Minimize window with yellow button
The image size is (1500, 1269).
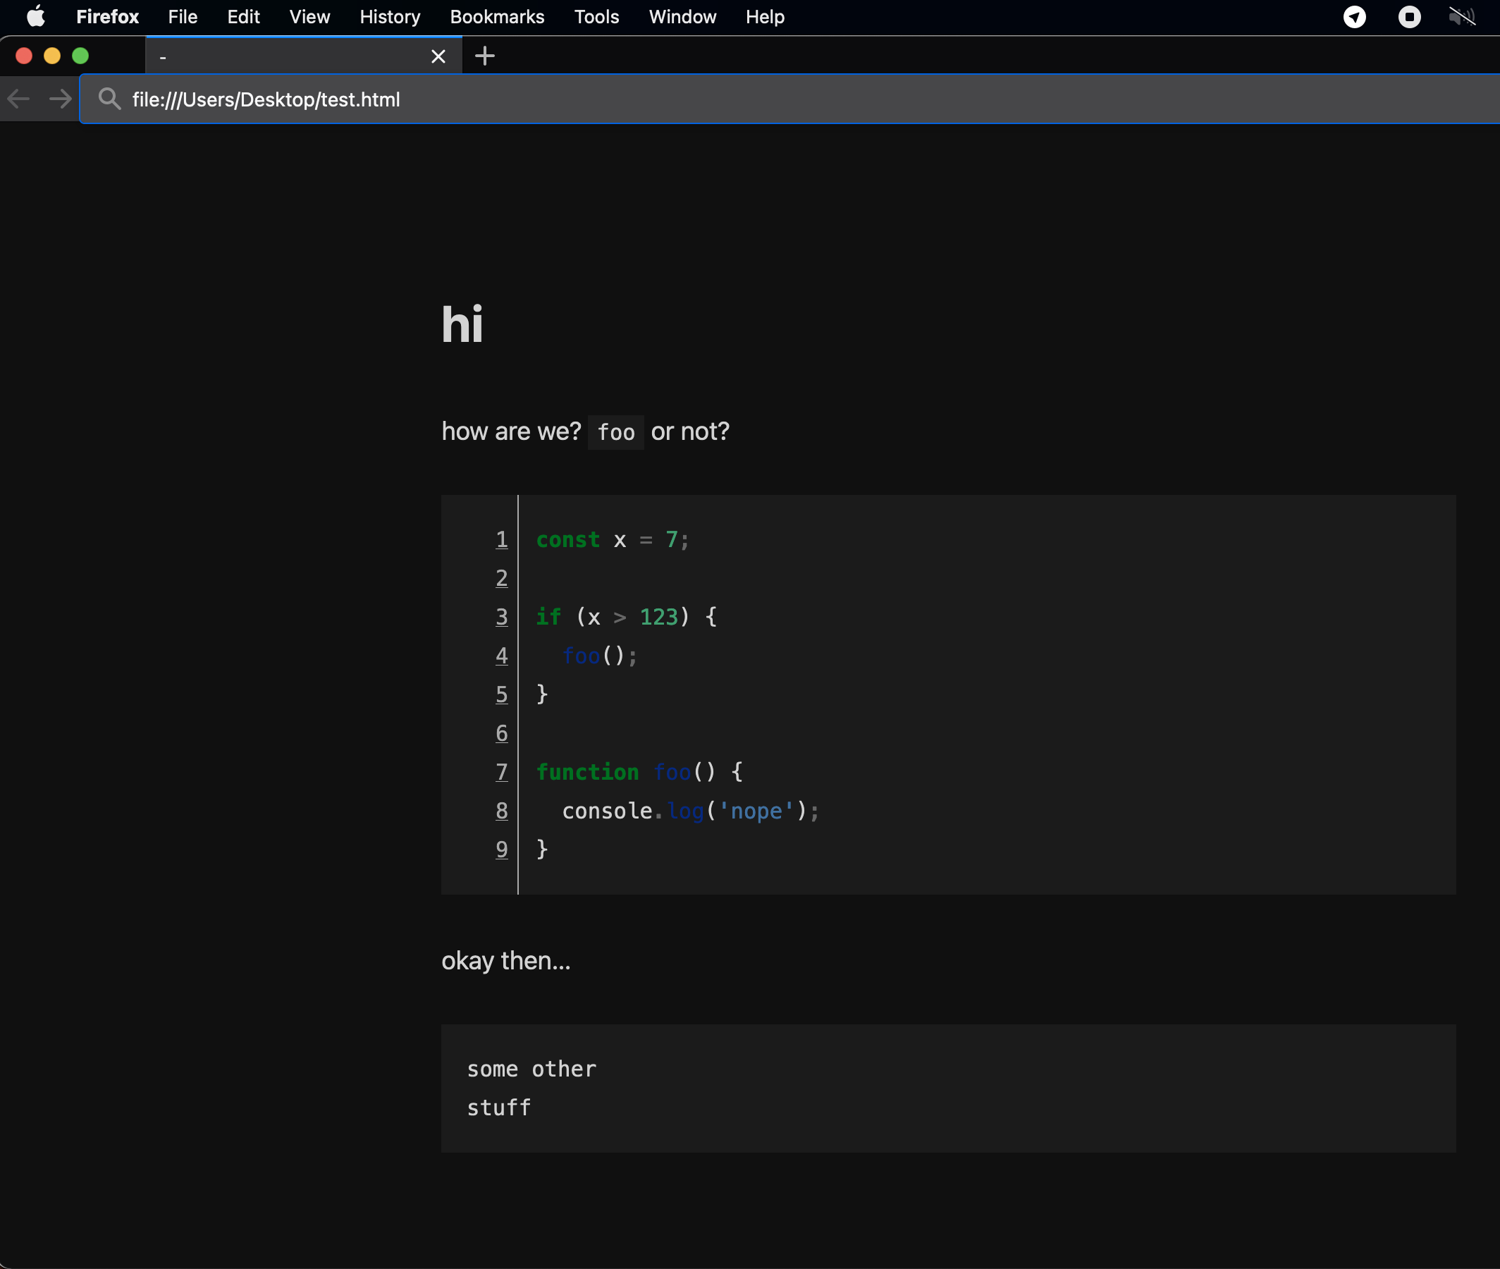(52, 56)
